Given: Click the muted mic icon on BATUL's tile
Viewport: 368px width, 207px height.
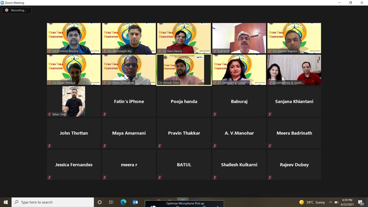Looking at the screenshot, I should coord(160,178).
